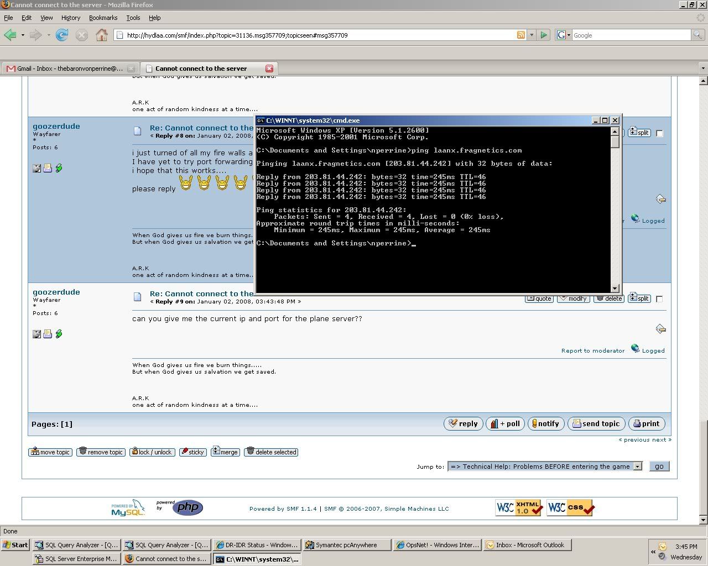
Task: Click the Back arrow navigation icon
Action: pos(10,35)
